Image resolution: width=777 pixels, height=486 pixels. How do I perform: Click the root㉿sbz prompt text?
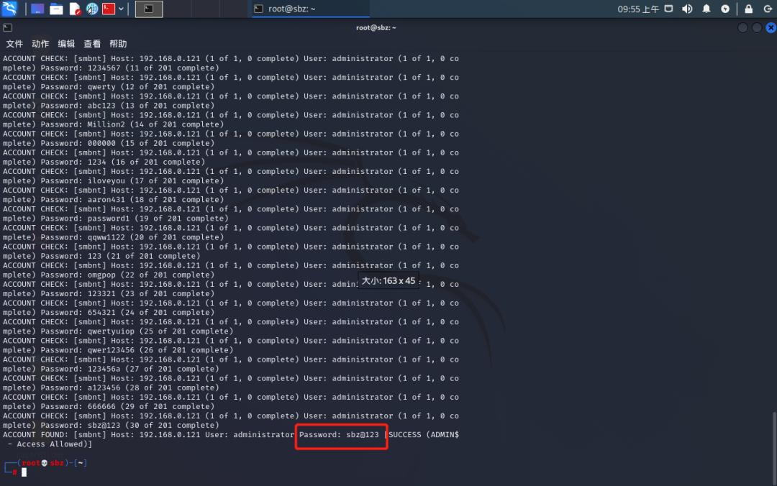point(42,463)
